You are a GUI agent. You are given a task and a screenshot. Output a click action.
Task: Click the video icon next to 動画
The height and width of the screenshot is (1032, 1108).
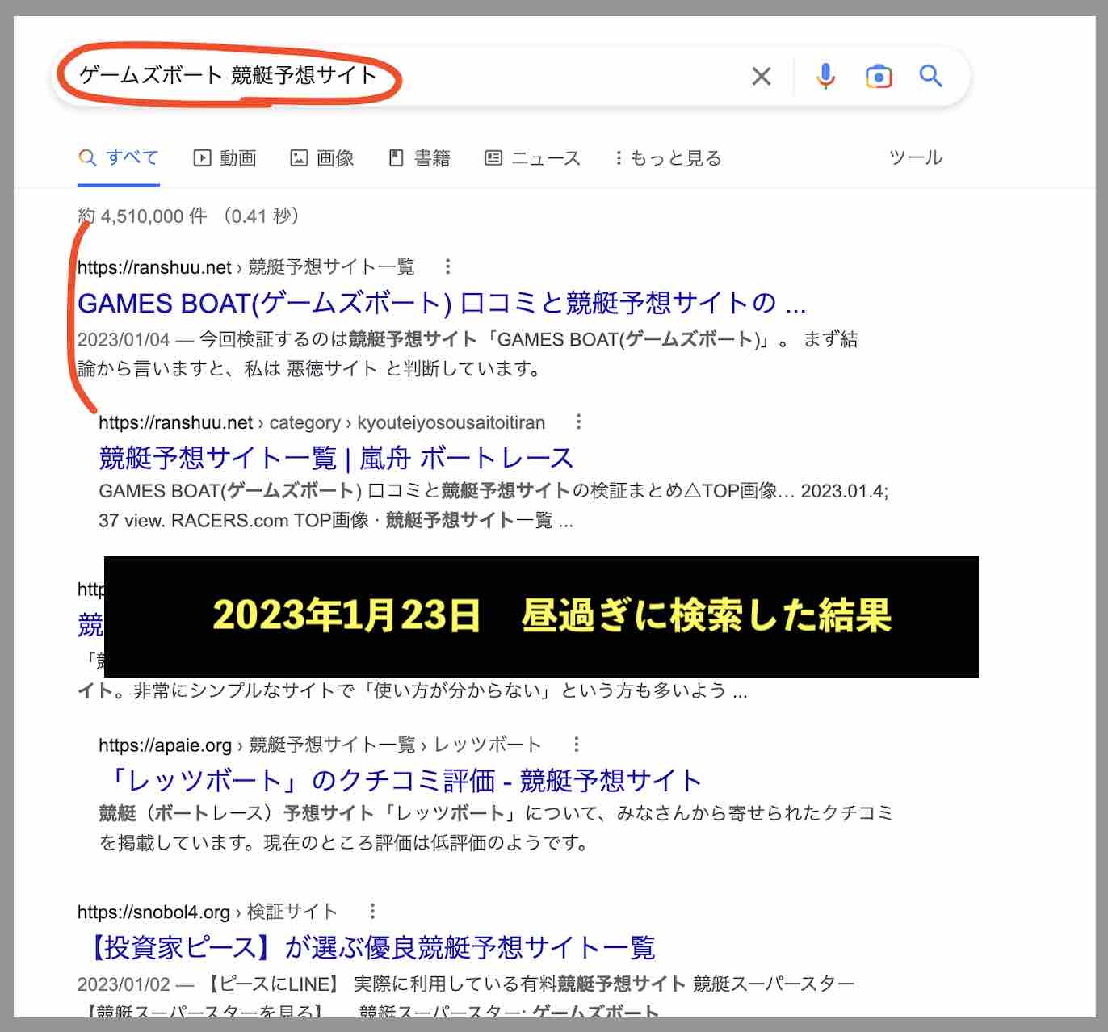point(202,157)
